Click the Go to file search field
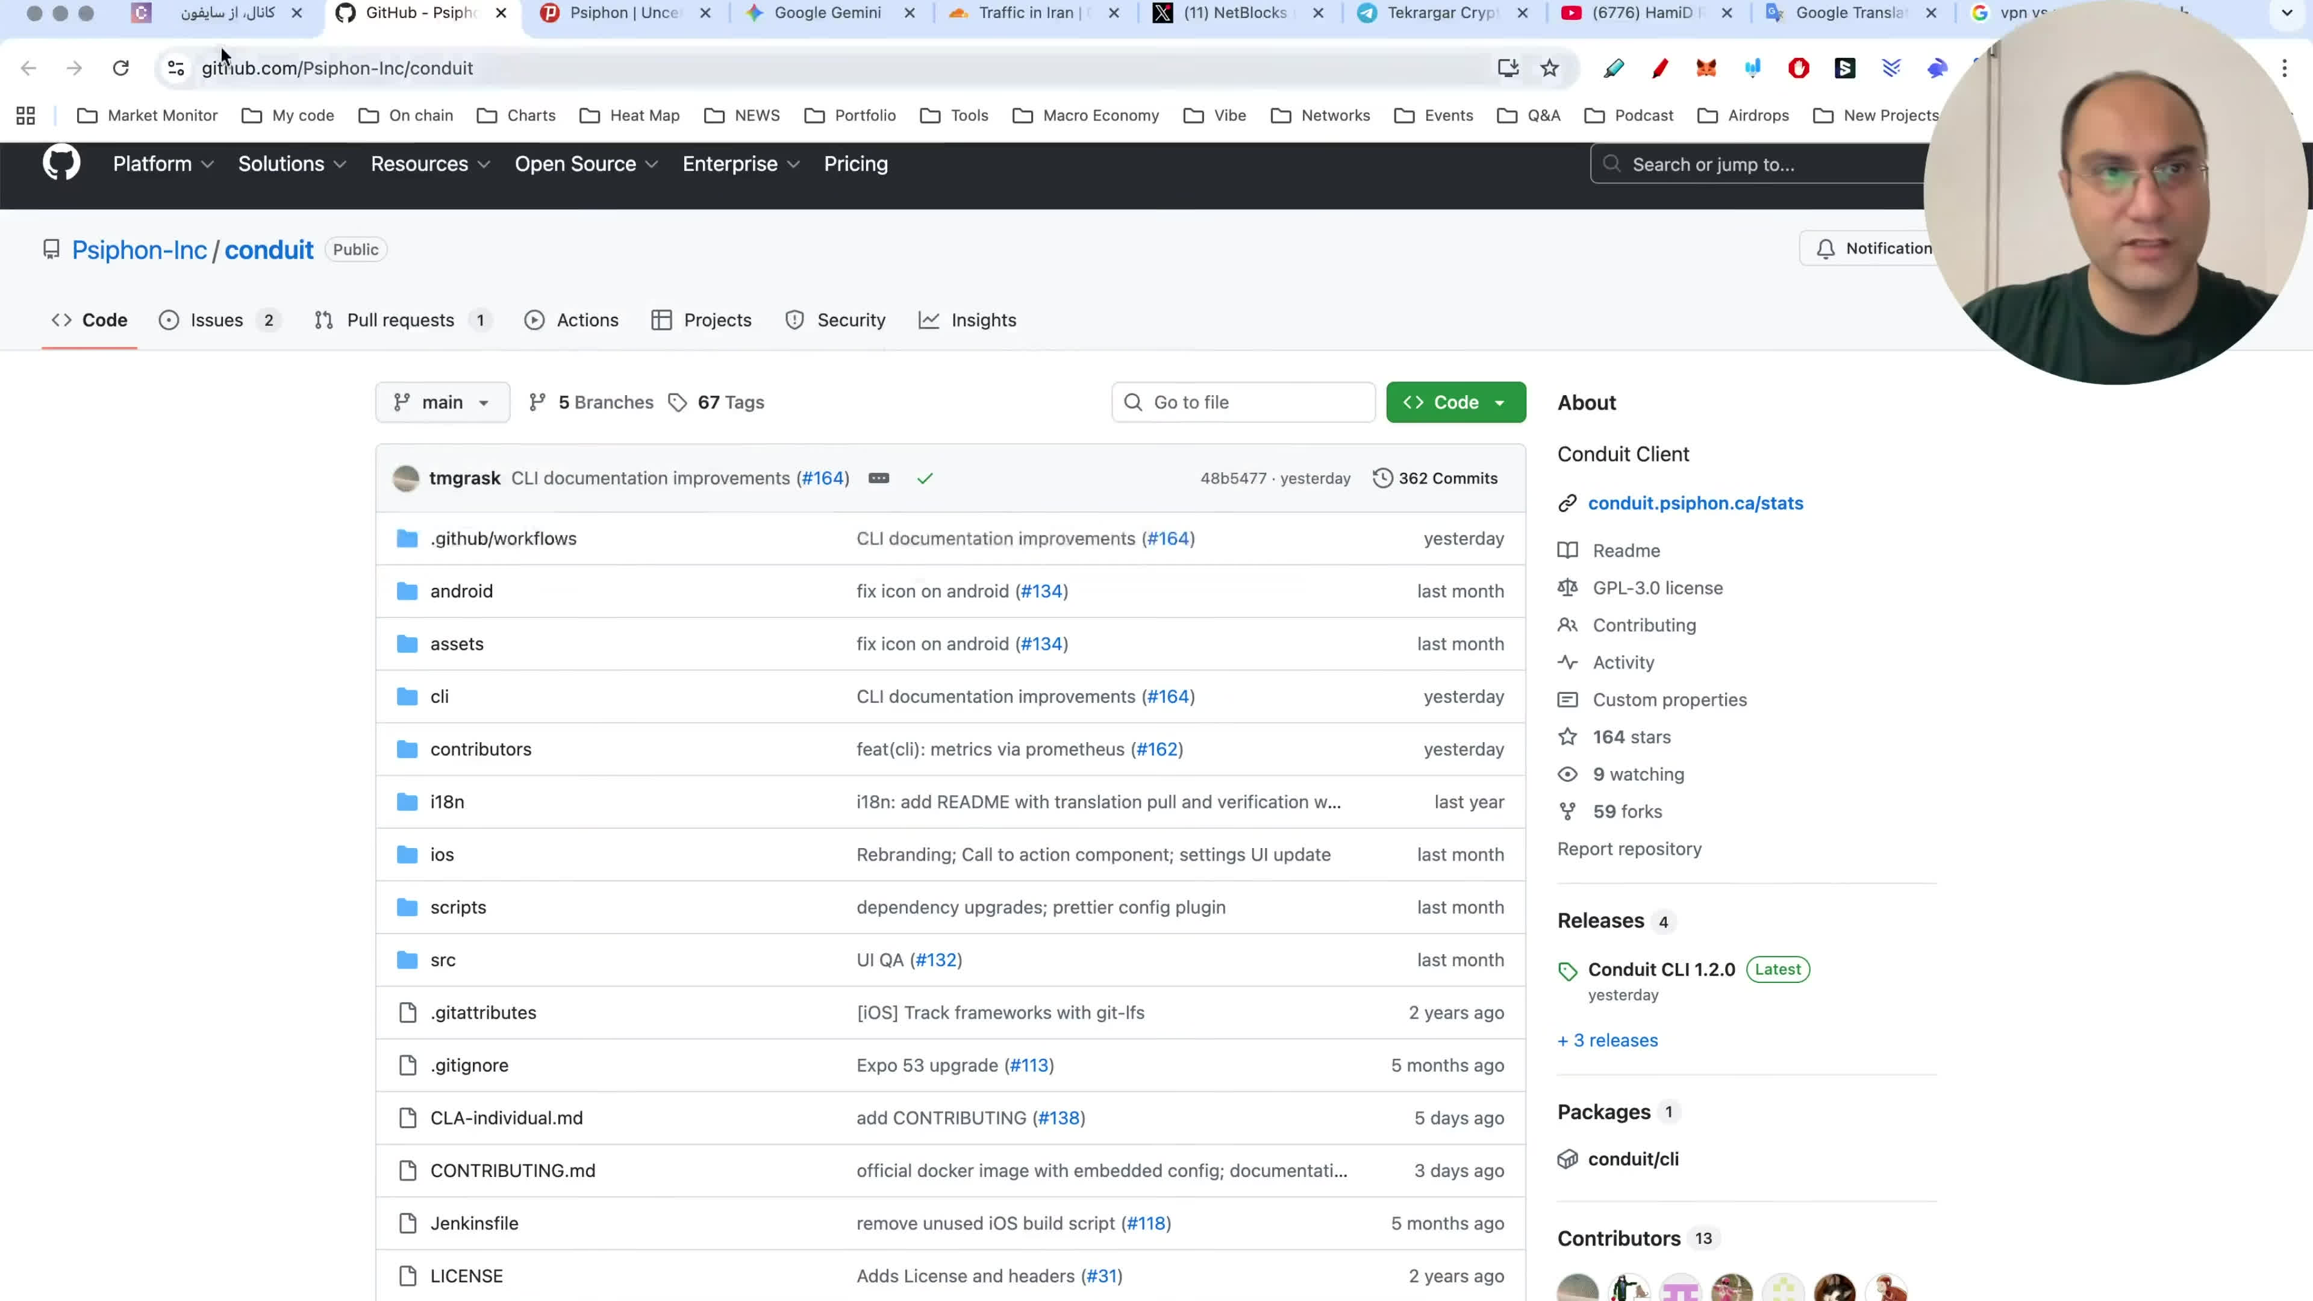The width and height of the screenshot is (2313, 1301). tap(1244, 402)
